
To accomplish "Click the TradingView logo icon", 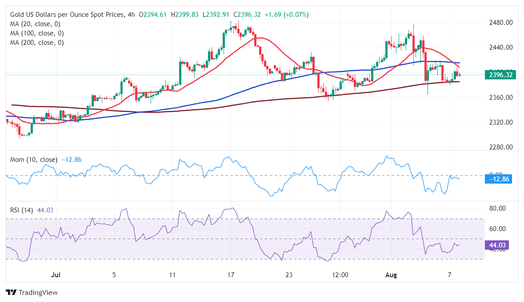I will coord(11,292).
